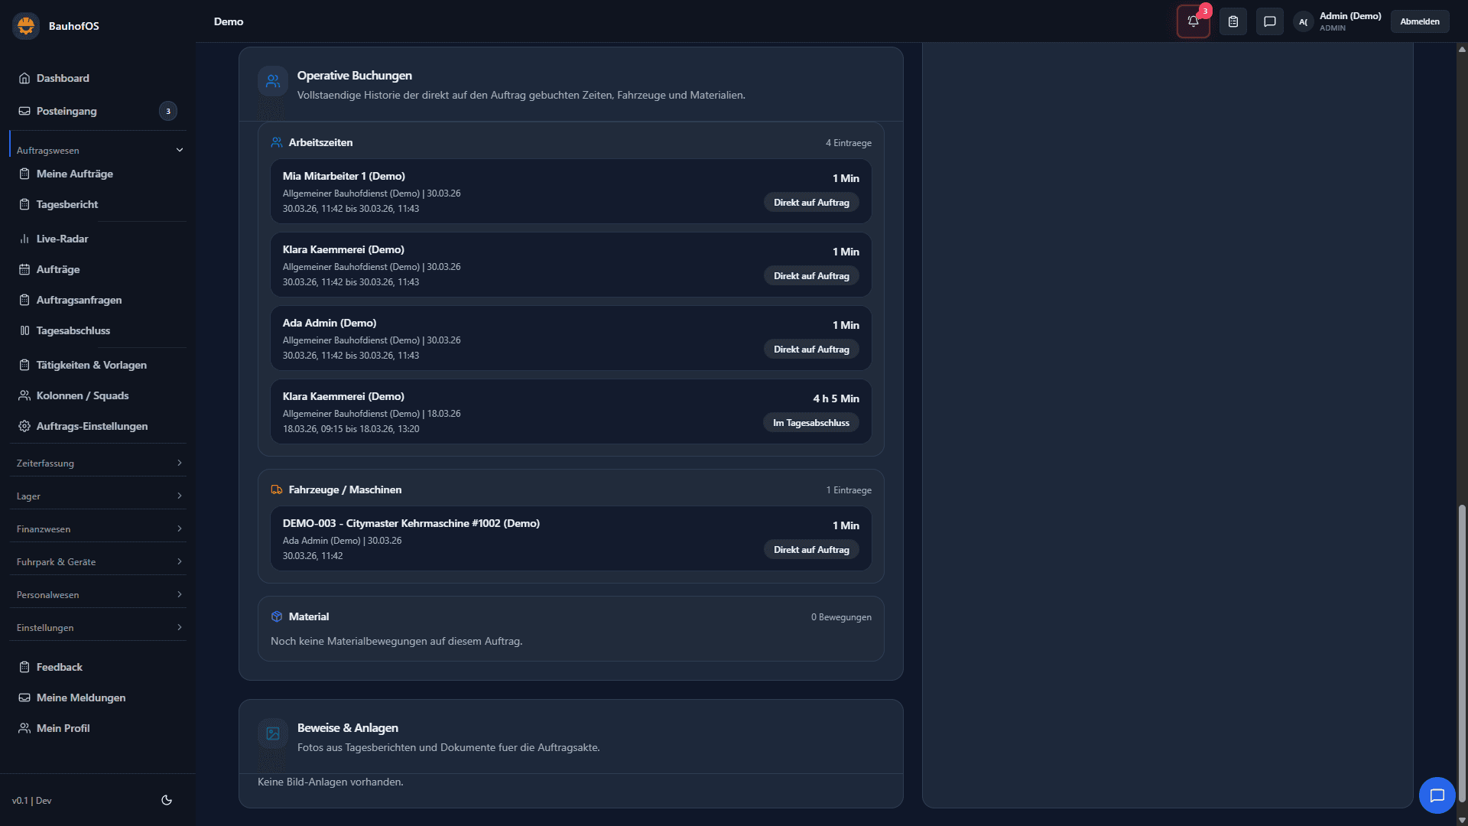Viewport: 1468px width, 826px height.
Task: Open the Citymaster Kehrmaschine vehicle entry
Action: [411, 524]
